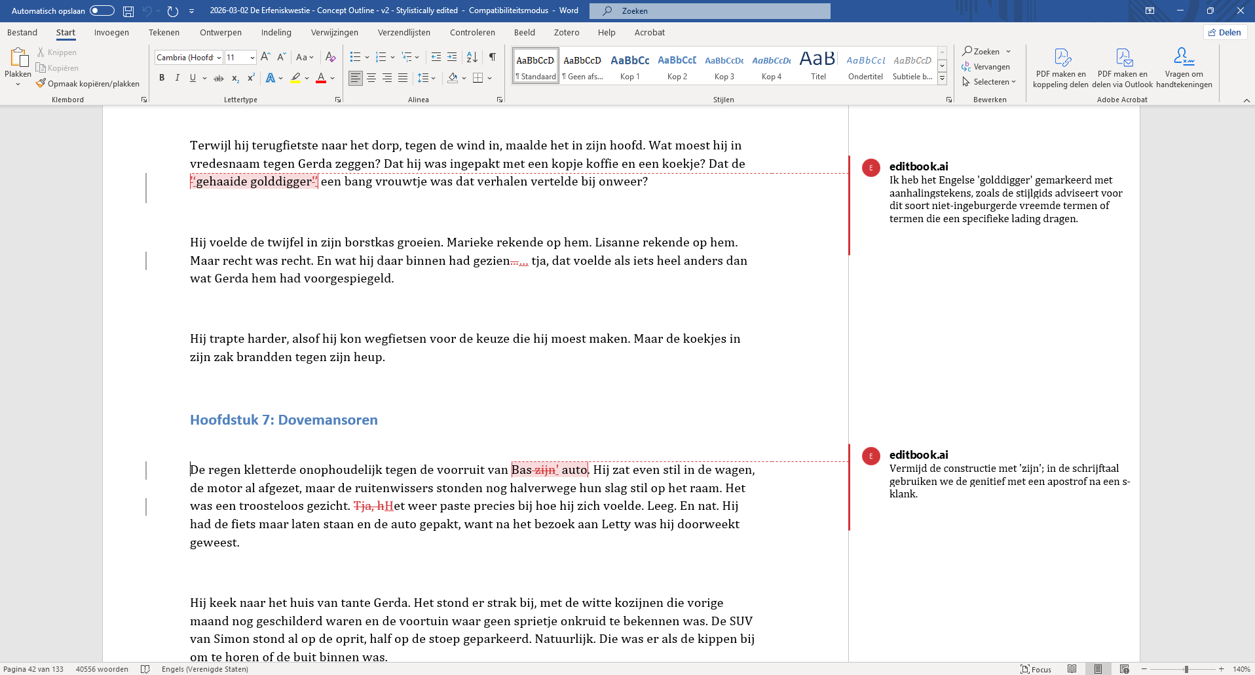Decrease the font size with the shrink icon

click(281, 58)
